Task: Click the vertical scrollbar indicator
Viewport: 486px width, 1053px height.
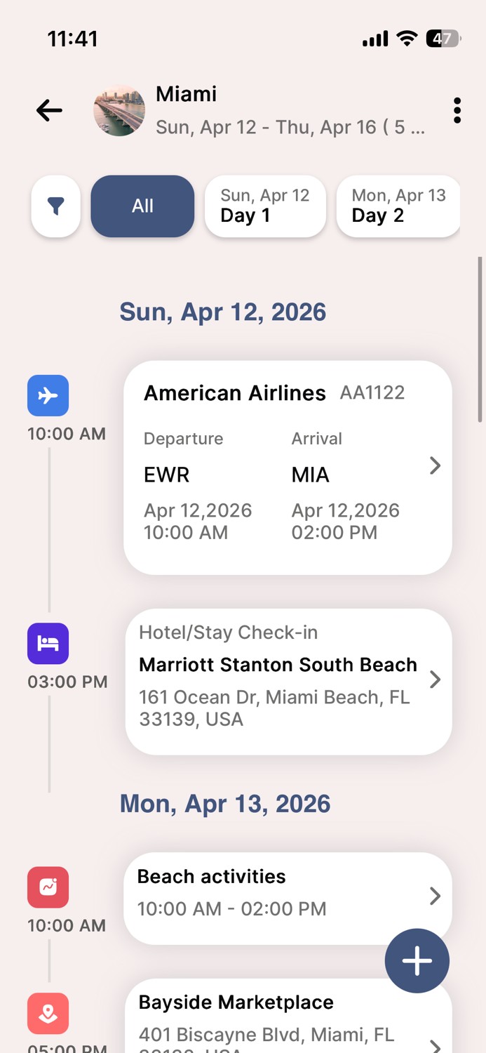Action: click(x=480, y=339)
